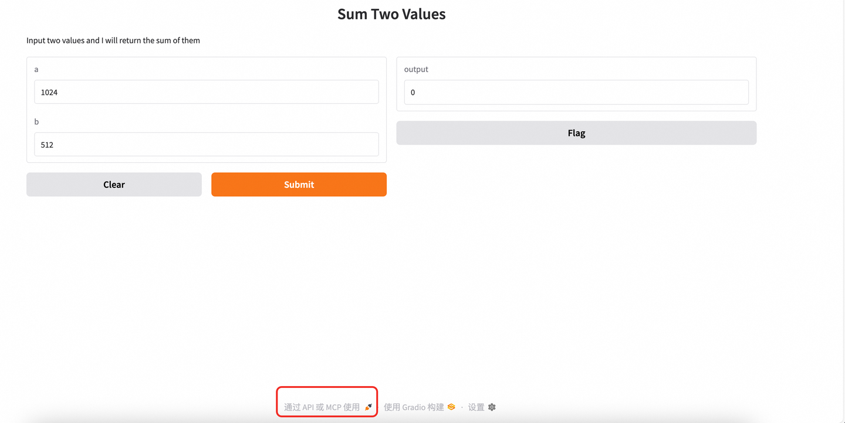Clear the form with the Clear button
The width and height of the screenshot is (845, 423).
(114, 185)
